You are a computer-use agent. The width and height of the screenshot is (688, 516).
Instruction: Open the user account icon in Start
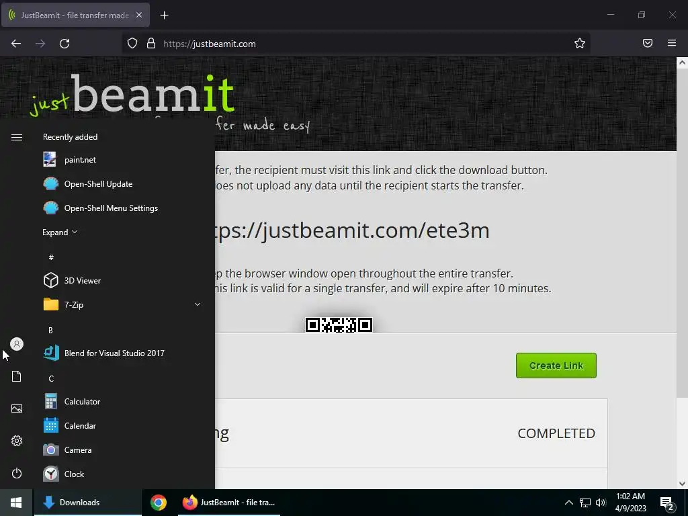pyautogui.click(x=17, y=344)
